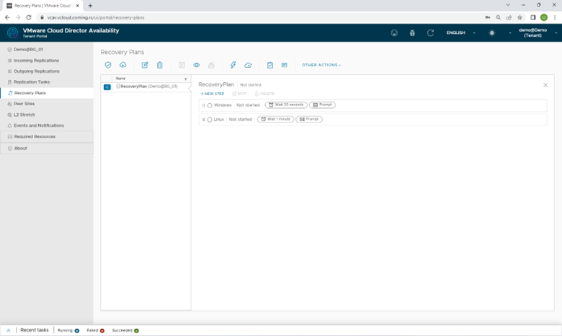Select the Linux step radio button
The width and height of the screenshot is (562, 336).
coord(210,120)
